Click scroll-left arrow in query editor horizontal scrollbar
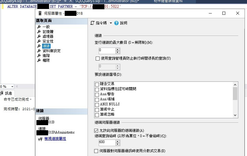 point(17,87)
